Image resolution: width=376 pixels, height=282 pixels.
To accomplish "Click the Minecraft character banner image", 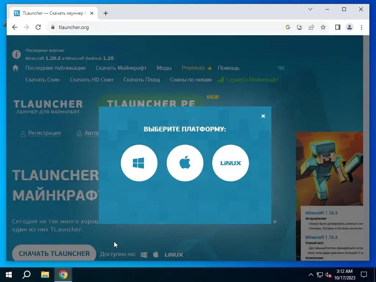I will (x=329, y=169).
